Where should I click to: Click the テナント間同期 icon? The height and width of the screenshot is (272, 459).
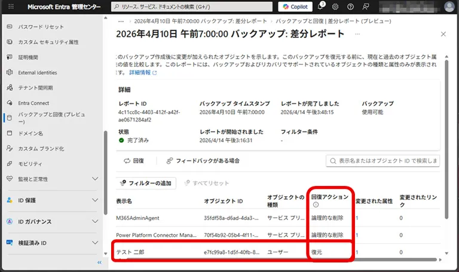10,87
